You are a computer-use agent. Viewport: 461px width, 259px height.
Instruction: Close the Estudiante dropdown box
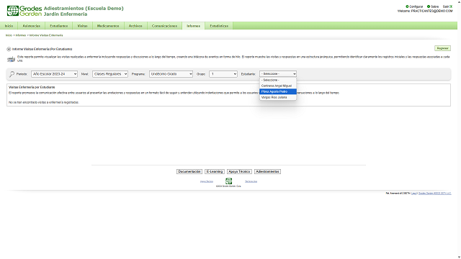pyautogui.click(x=278, y=74)
